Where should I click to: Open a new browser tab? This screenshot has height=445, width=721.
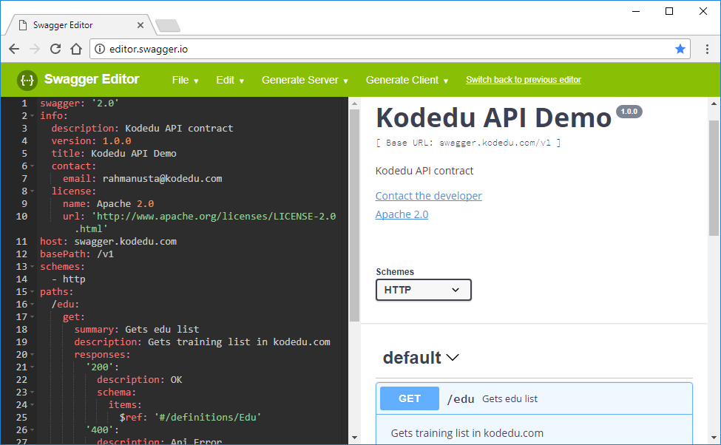[x=168, y=26]
